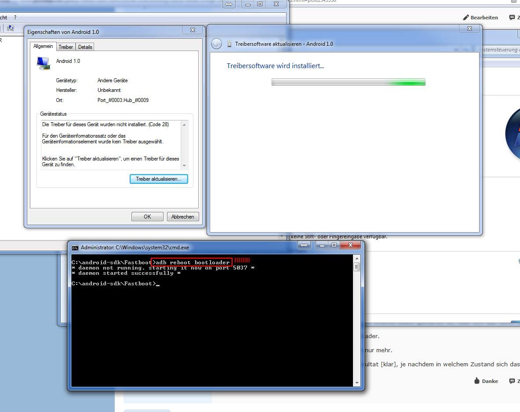Screen dimensions: 520x412
Task: Click the double-arrow button in cmd title bar
Action: tap(304, 245)
